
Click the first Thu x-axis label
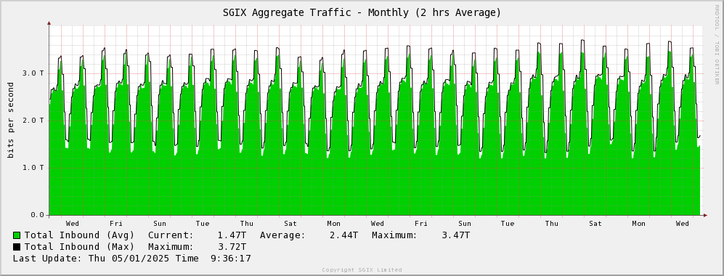247,224
